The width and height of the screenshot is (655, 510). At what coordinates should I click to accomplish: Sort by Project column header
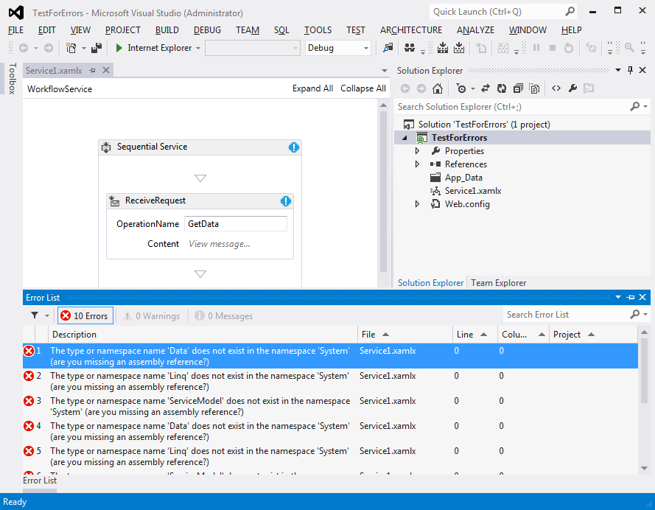click(x=593, y=335)
